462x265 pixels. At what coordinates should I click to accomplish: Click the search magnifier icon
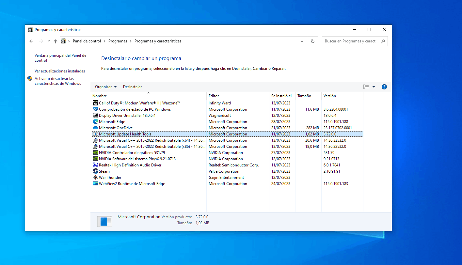(383, 41)
